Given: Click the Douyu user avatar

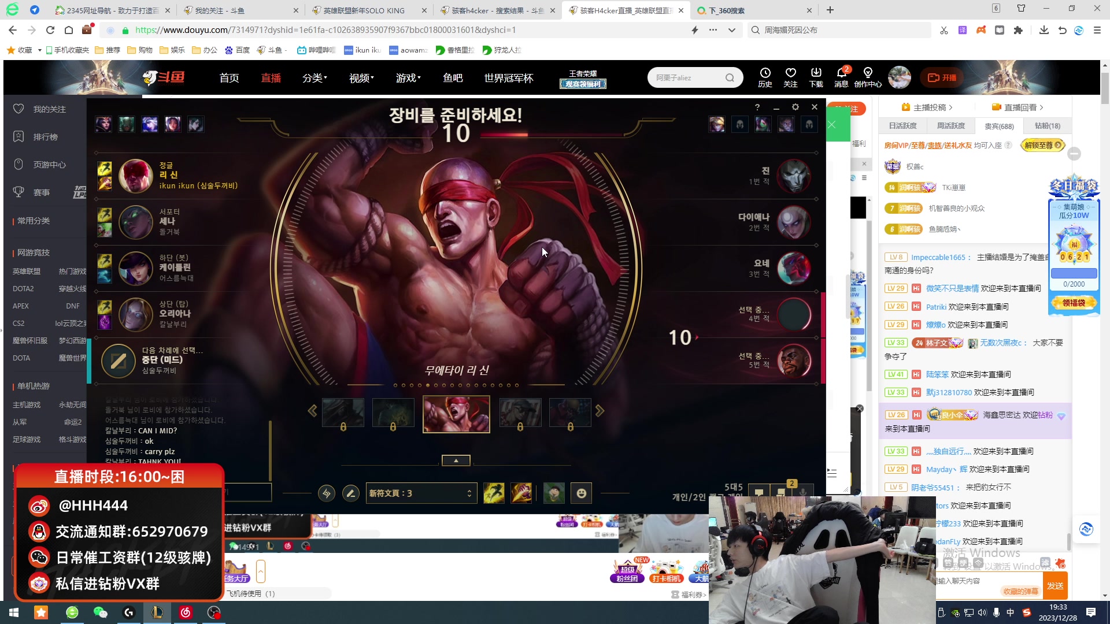Looking at the screenshot, I should click(x=899, y=77).
